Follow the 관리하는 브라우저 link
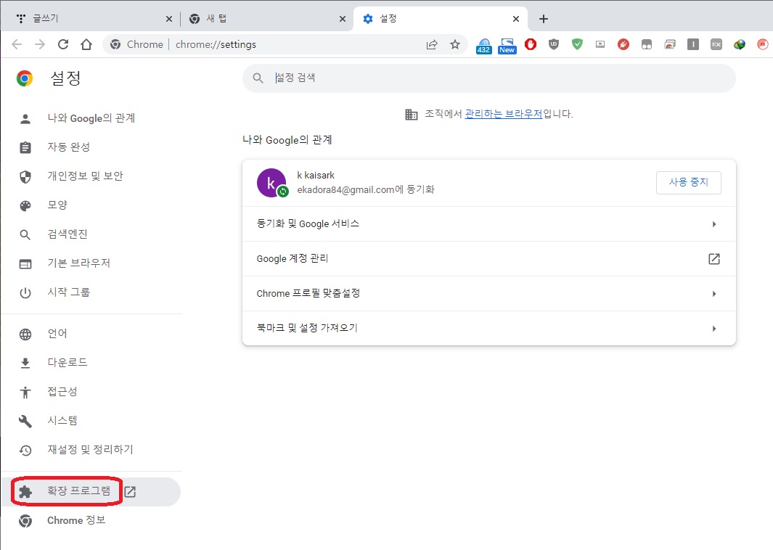 pyautogui.click(x=503, y=114)
